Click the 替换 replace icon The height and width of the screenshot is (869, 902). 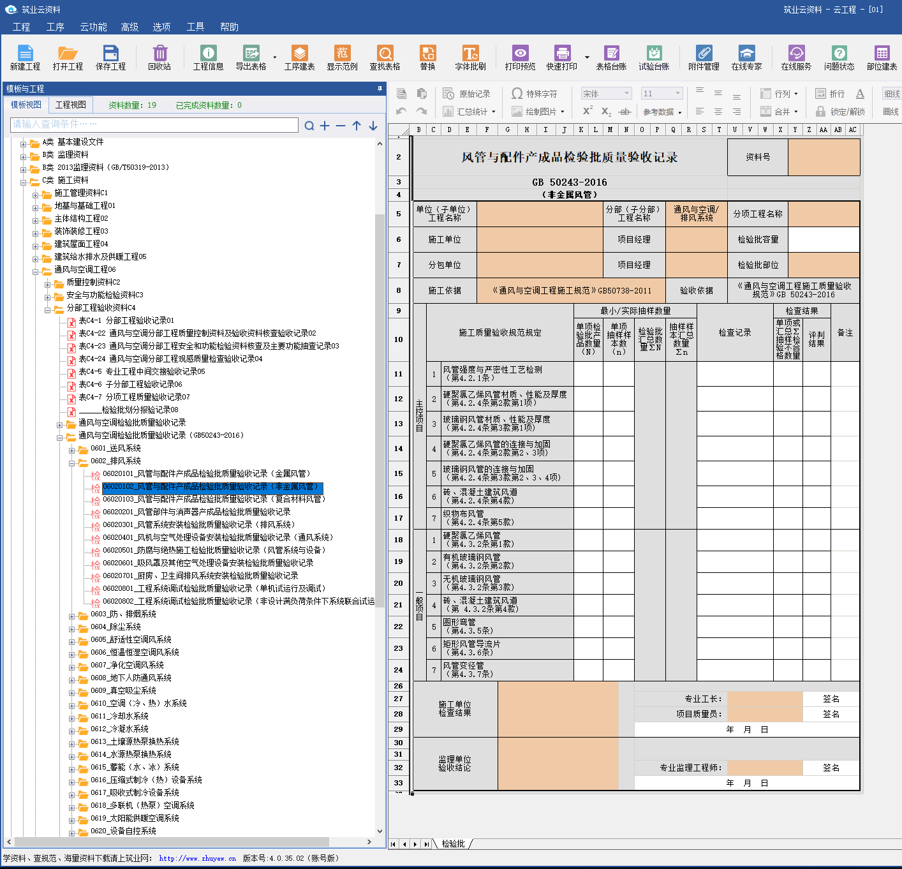(427, 57)
